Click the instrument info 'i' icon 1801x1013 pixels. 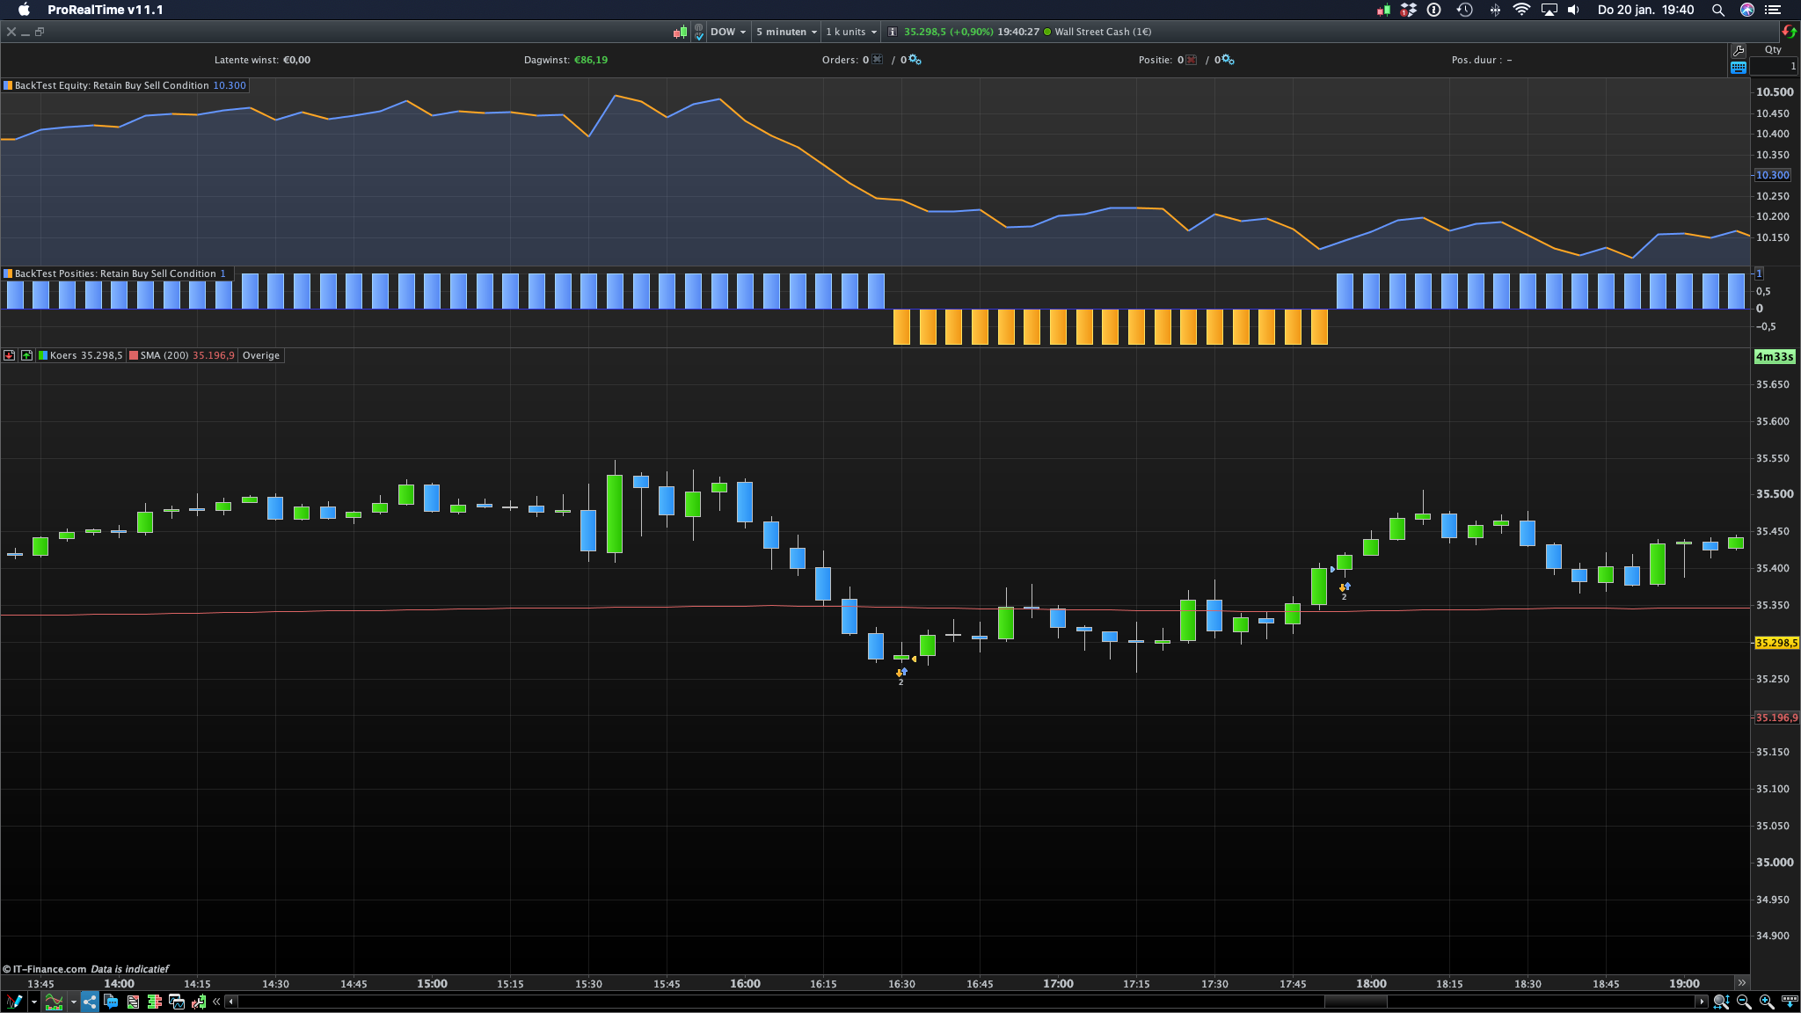pyautogui.click(x=892, y=32)
